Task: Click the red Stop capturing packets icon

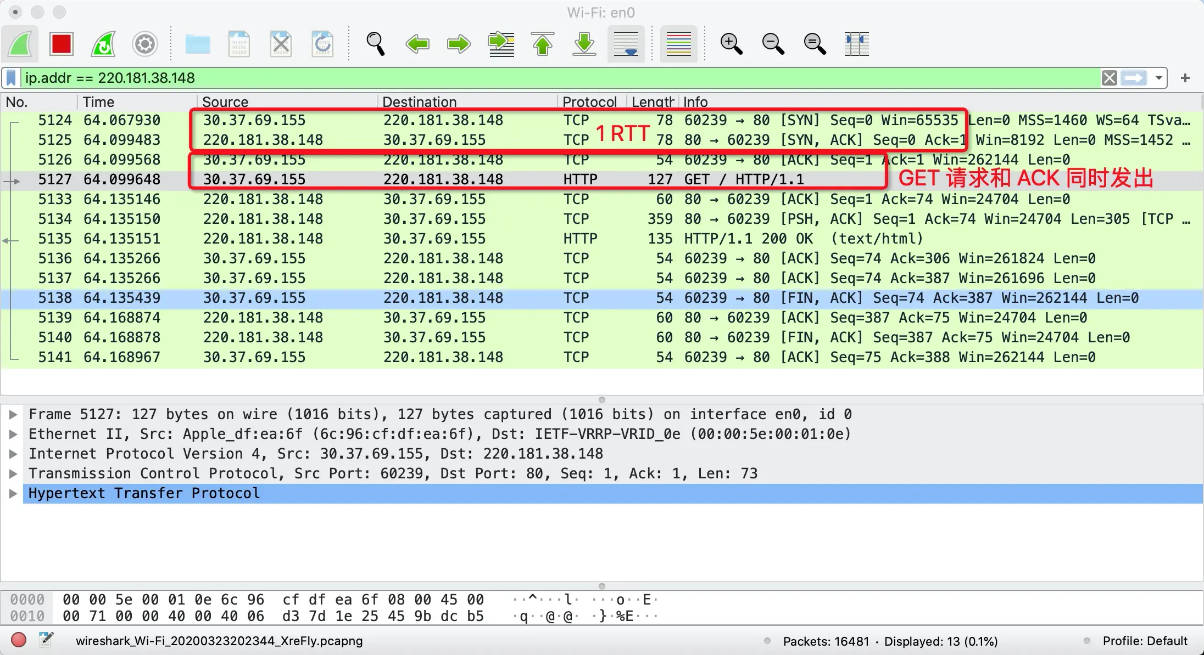Action: pyautogui.click(x=61, y=44)
